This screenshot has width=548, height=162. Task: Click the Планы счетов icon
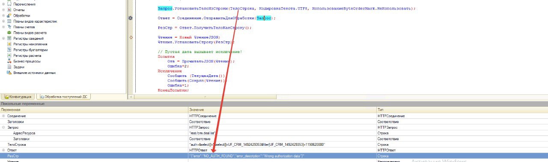[9, 27]
